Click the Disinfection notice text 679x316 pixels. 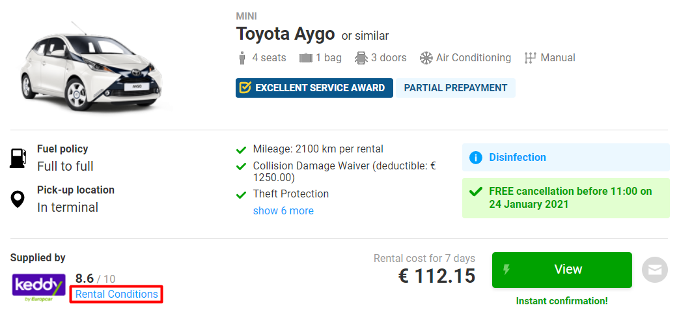click(x=518, y=158)
